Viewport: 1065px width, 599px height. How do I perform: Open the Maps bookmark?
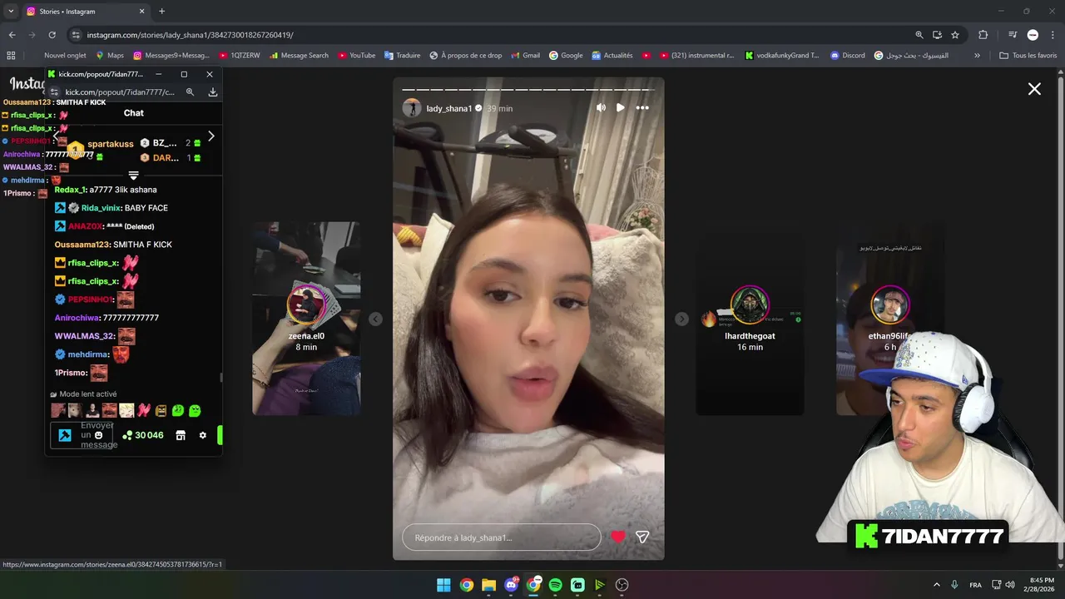click(x=110, y=56)
